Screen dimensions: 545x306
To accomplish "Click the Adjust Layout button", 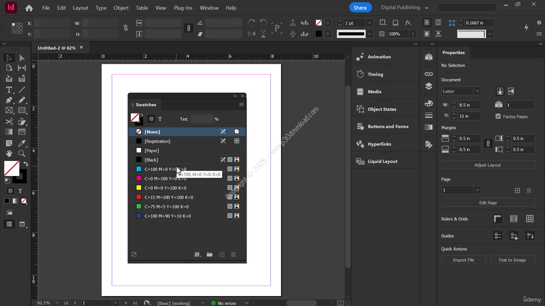I will [488, 165].
